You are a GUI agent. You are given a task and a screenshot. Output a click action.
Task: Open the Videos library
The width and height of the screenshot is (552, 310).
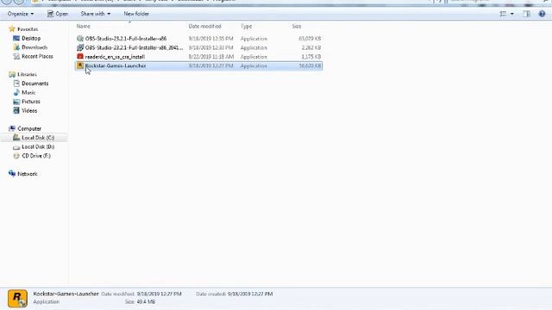(x=29, y=110)
